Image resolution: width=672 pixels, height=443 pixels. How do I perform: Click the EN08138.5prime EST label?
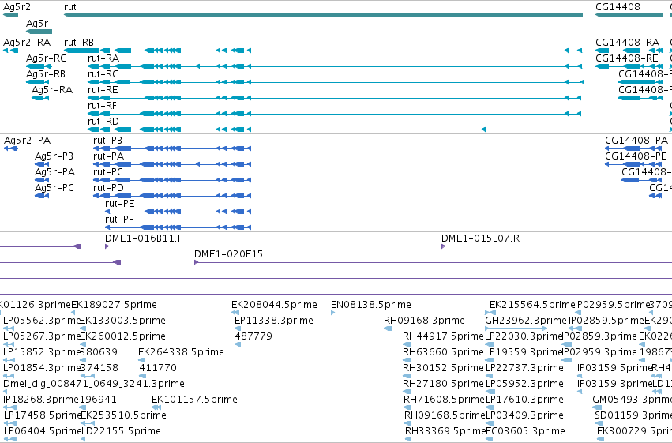(370, 305)
